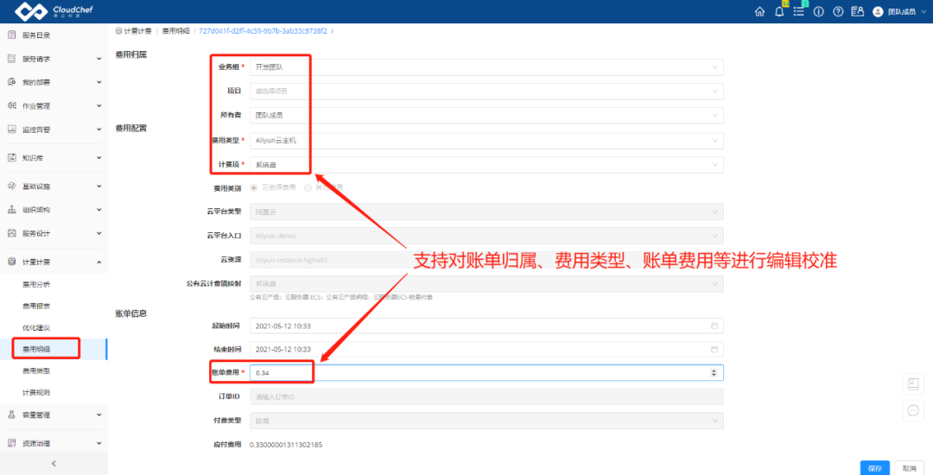Open calendar icon of 起始时间 field
The width and height of the screenshot is (933, 475).
point(714,326)
